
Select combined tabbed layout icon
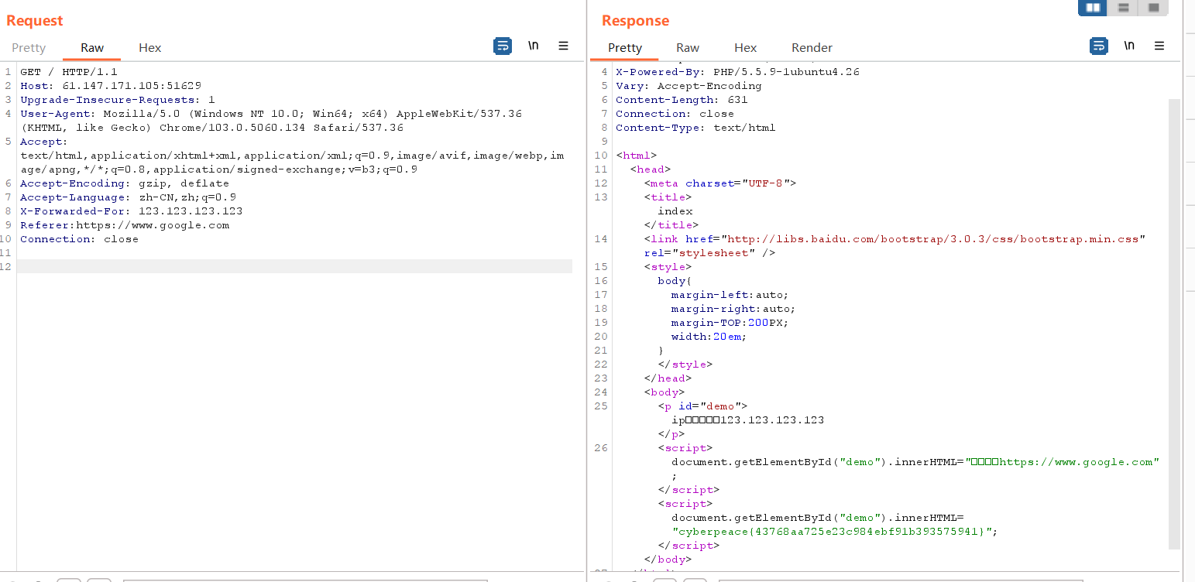click(1153, 8)
